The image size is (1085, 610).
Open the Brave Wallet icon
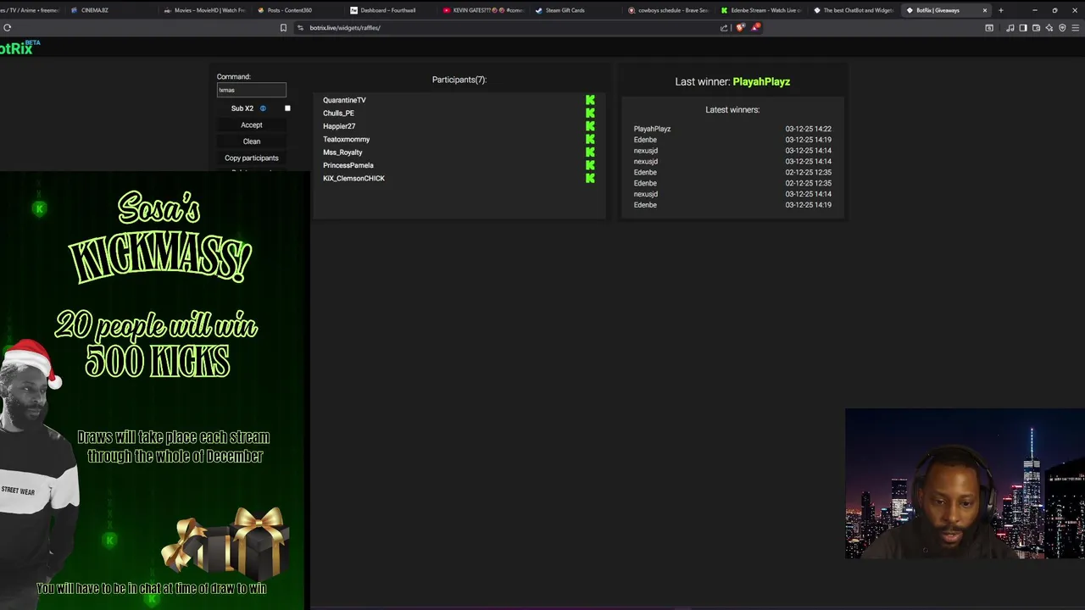[1036, 28]
